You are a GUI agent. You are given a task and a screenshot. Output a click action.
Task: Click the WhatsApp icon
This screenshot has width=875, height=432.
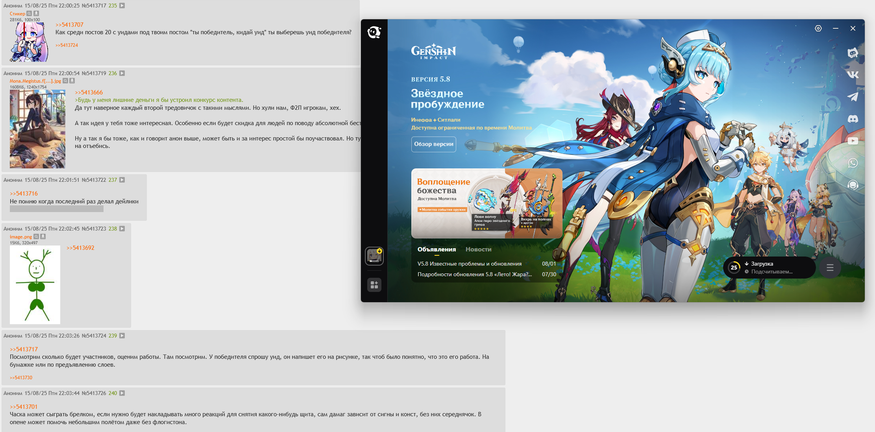tap(853, 163)
